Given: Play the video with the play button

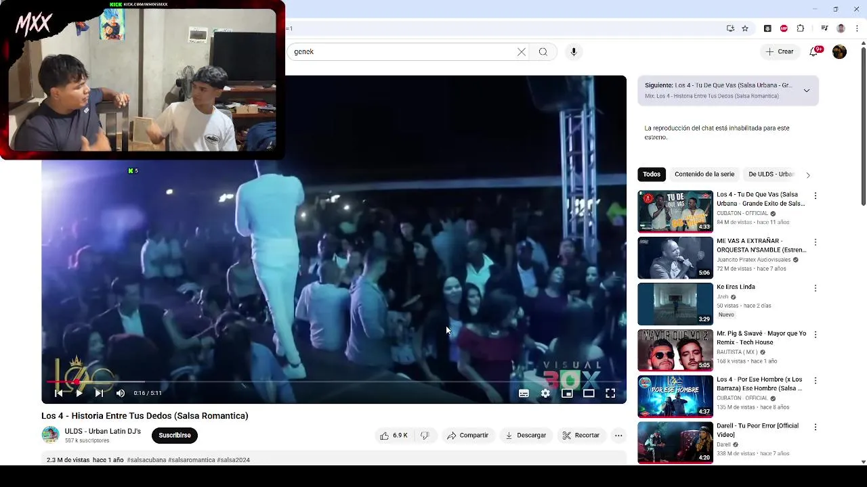Looking at the screenshot, I should (x=79, y=393).
